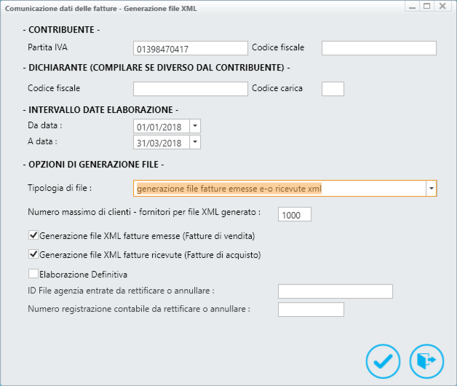Viewport: 457px width, 386px height.
Task: Click the DICHIARANTE section heading
Action: (156, 68)
